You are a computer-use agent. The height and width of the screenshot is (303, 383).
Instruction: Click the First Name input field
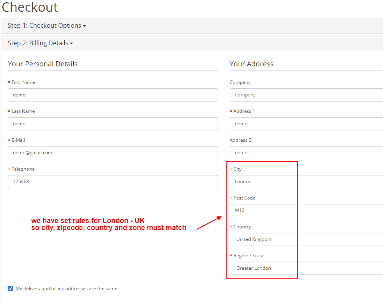point(113,95)
